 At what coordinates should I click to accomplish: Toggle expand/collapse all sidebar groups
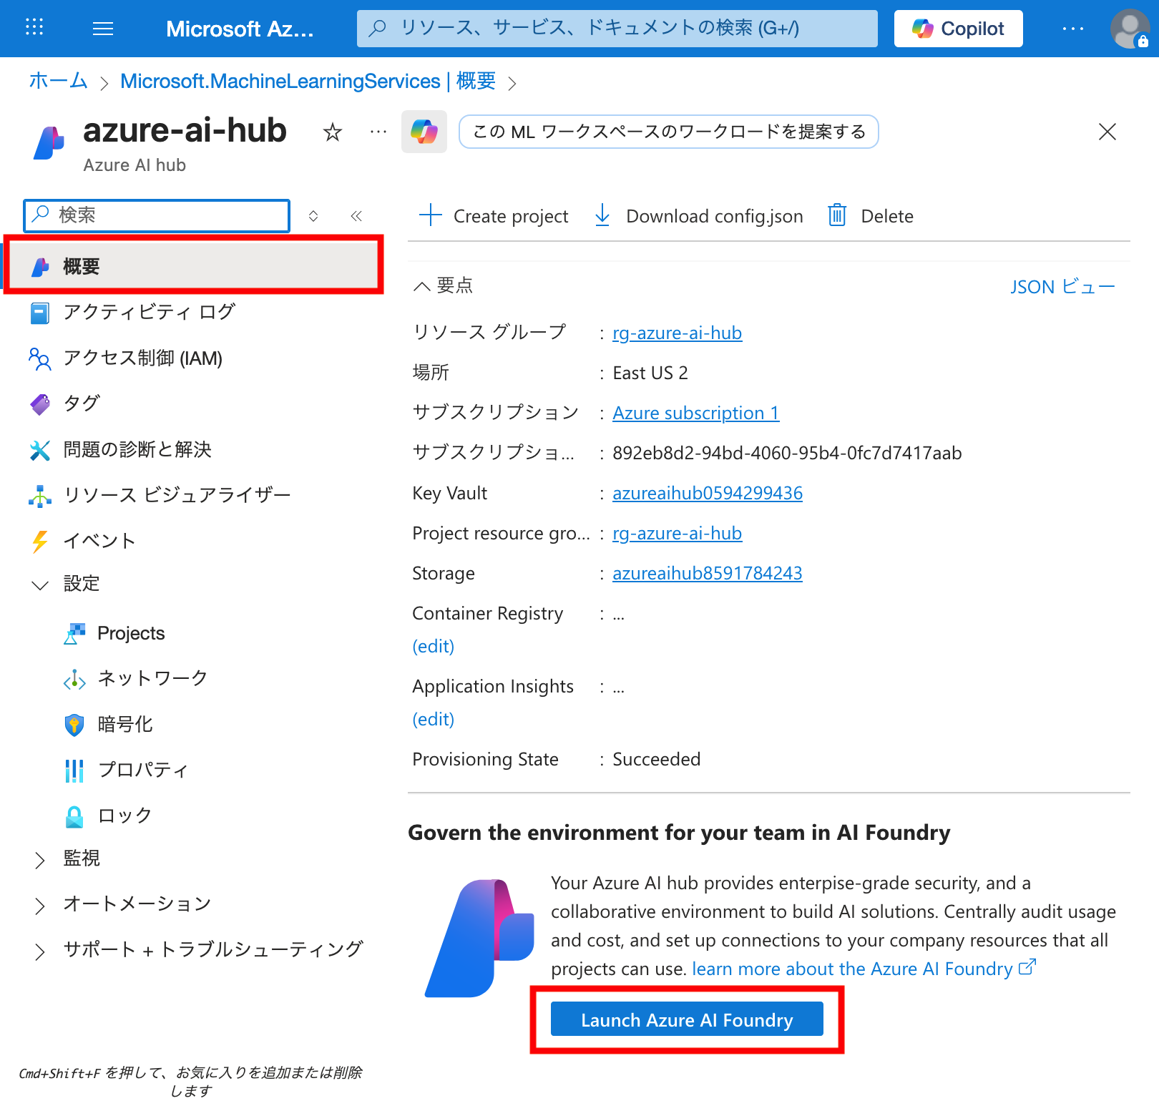point(313,216)
